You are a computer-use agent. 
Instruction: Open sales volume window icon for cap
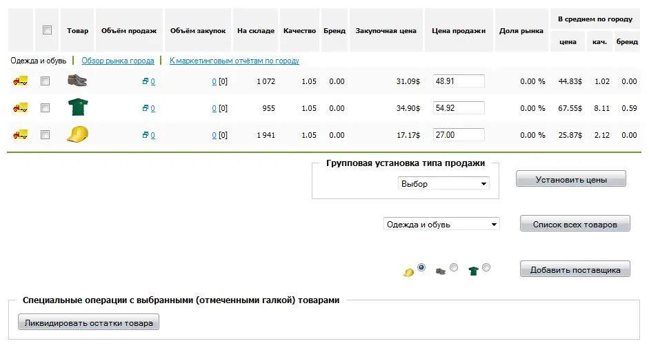146,135
